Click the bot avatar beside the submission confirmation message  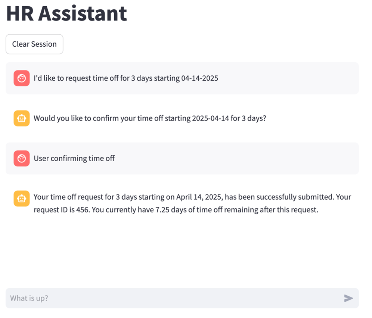click(21, 198)
